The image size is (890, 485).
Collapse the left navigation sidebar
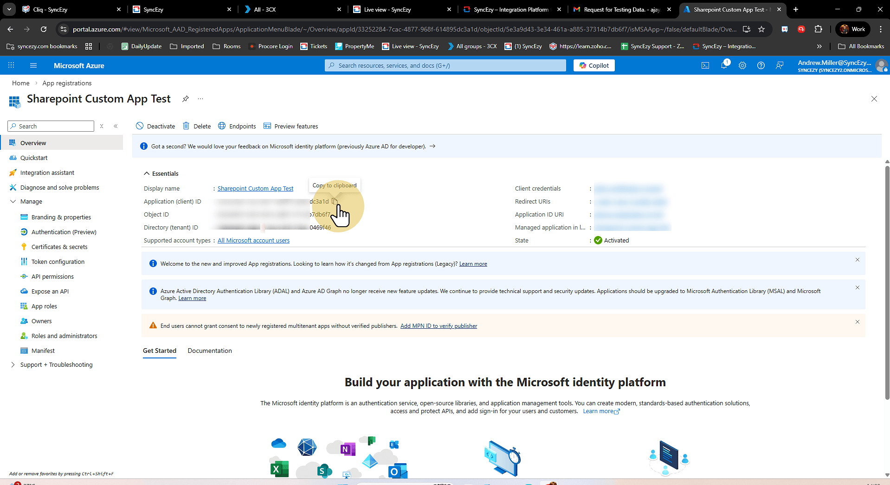pos(116,126)
